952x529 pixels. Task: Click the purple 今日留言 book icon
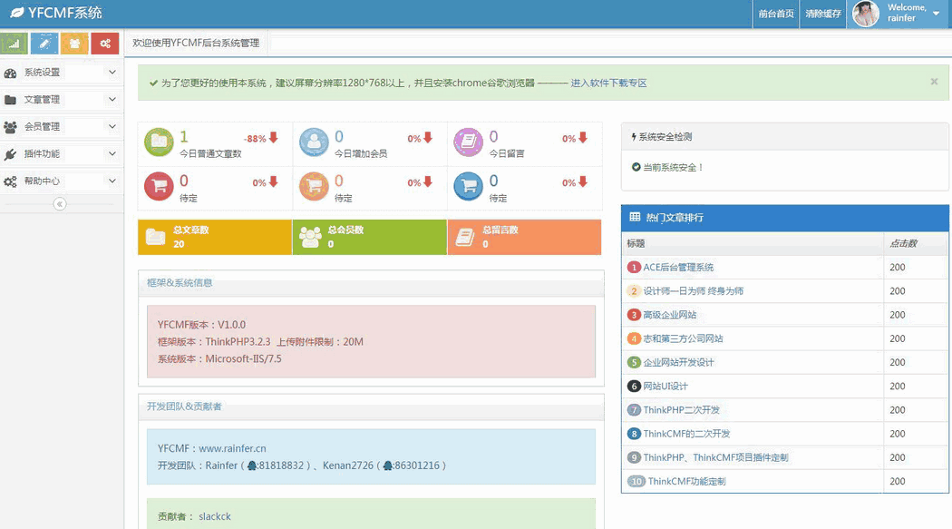(468, 142)
